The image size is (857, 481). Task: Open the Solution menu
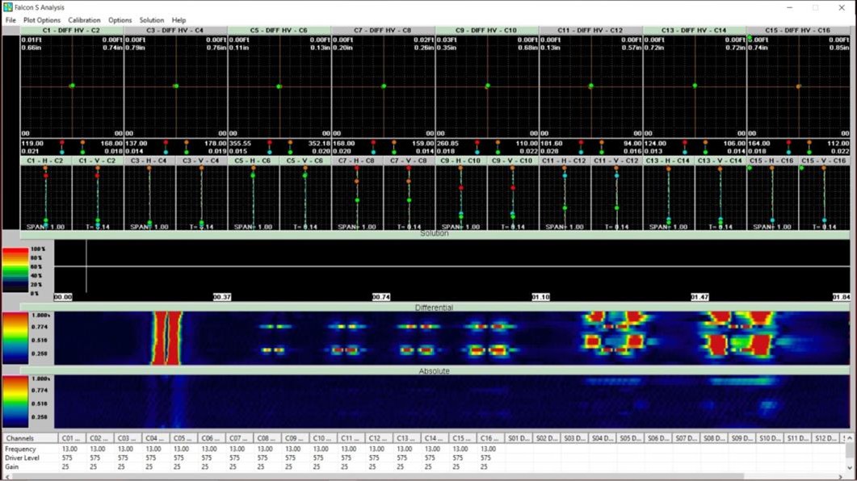point(151,20)
